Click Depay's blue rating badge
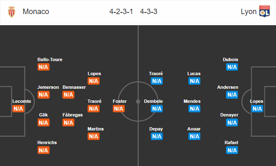Screen dimensions: 276x166 (x=157, y=136)
